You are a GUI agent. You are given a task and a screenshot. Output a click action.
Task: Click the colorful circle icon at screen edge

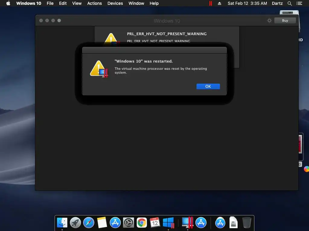[x=307, y=169]
